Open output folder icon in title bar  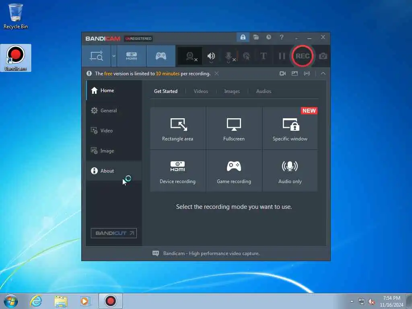coord(256,37)
